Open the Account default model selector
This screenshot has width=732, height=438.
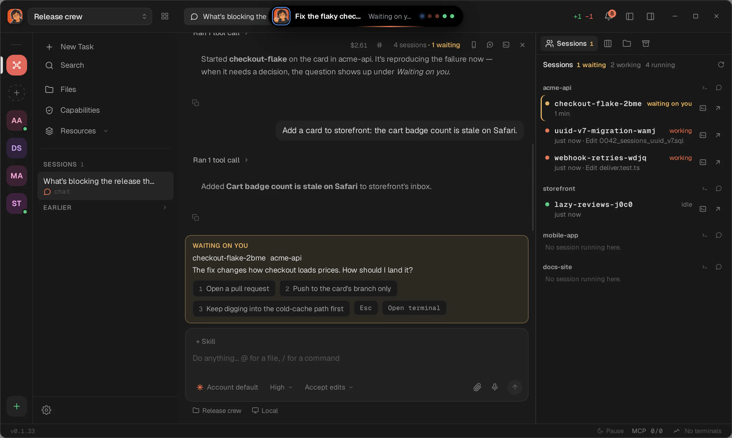(x=227, y=387)
